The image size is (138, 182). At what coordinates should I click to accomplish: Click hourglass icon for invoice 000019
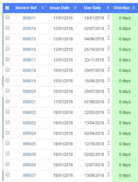click(109, 80)
